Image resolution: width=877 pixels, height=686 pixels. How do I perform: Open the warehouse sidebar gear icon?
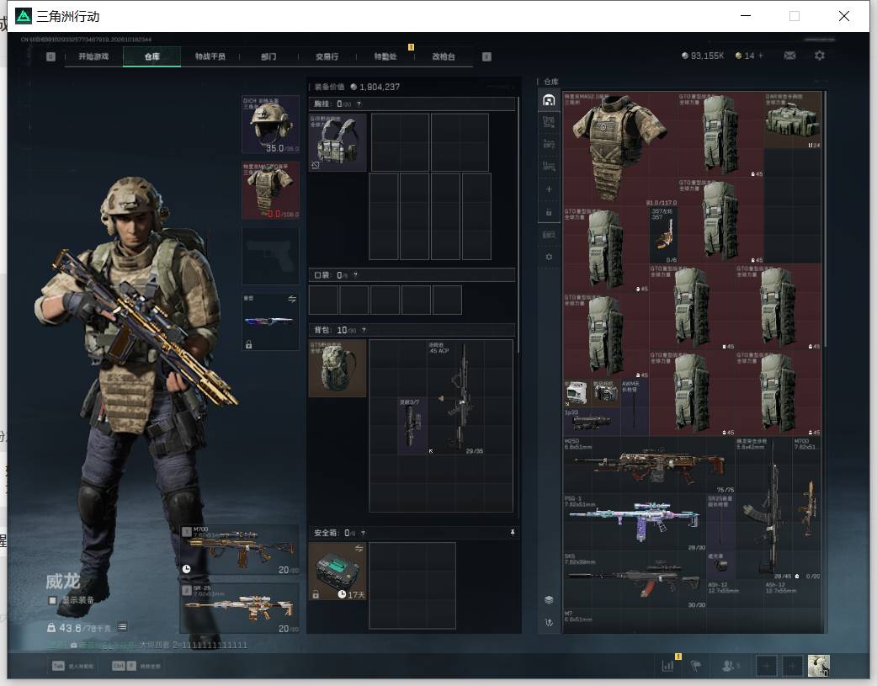[x=549, y=257]
